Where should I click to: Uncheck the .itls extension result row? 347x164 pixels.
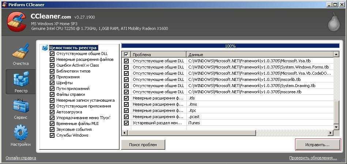[126, 98]
